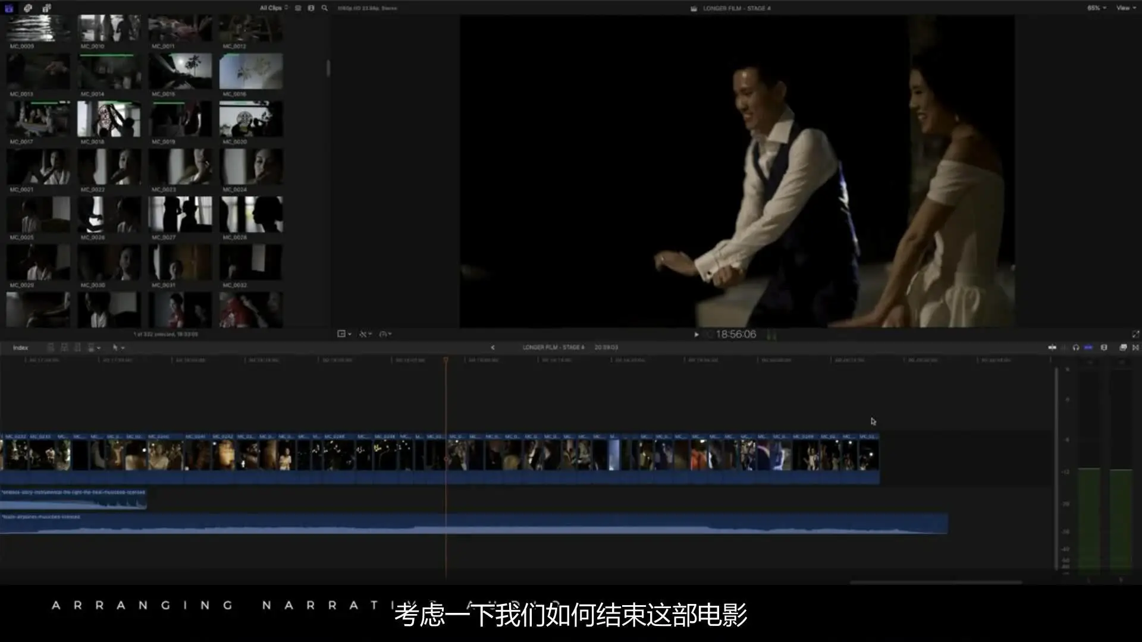Open the Titles and Generators sidebar icon
This screenshot has height=642, width=1142.
[46, 8]
